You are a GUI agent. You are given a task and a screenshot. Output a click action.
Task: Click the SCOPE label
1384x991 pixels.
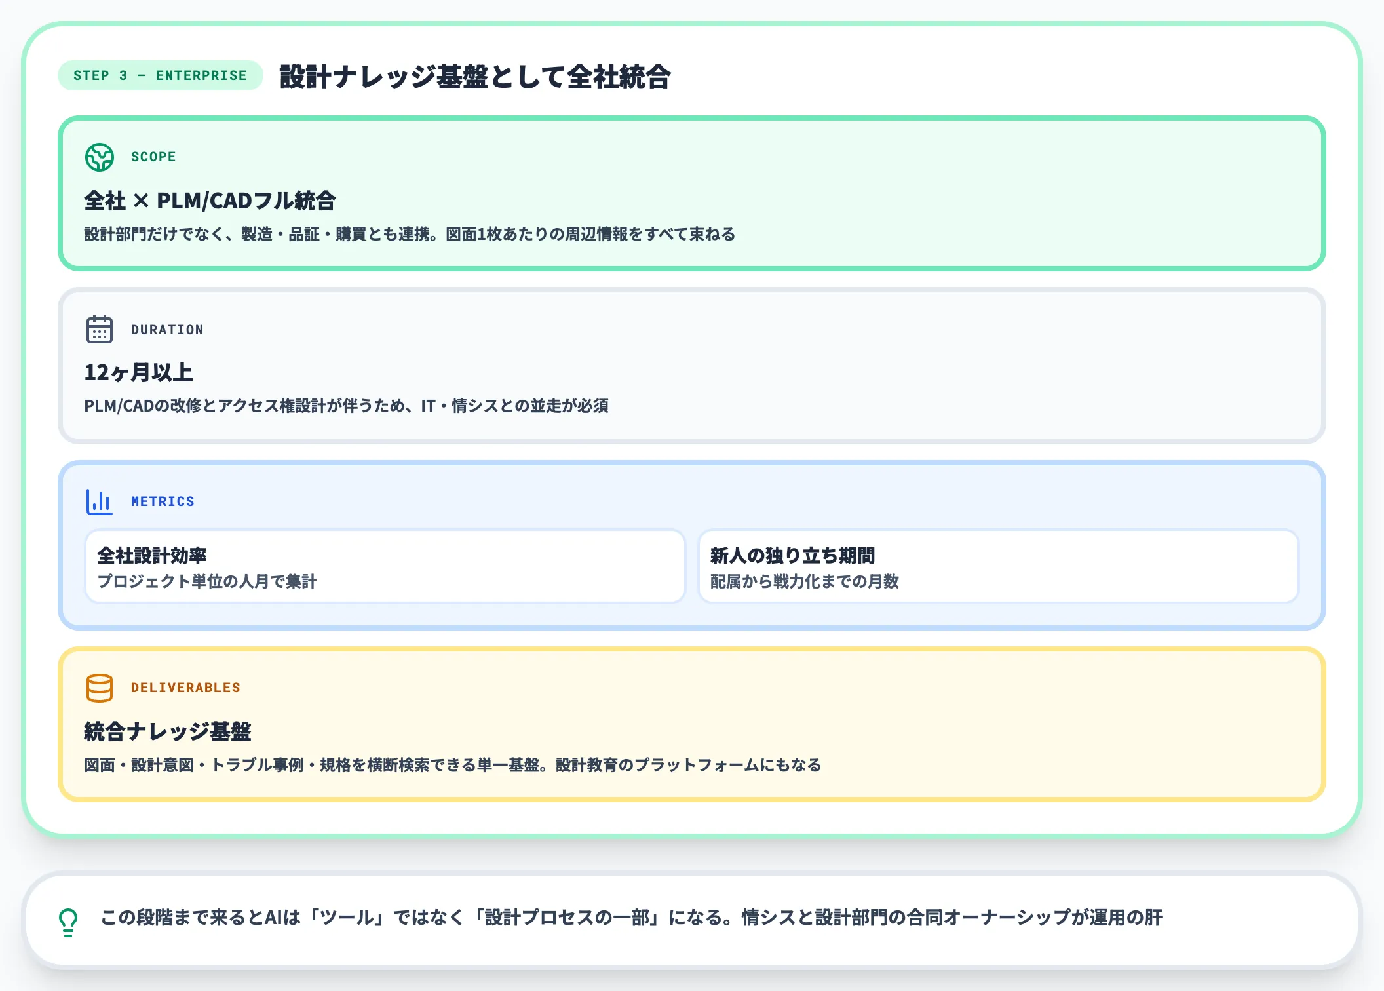pyautogui.click(x=153, y=157)
